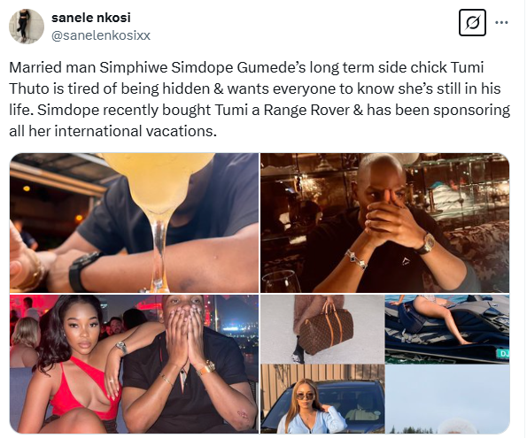
Task: Click the Grok slash icon button
Action: tap(472, 23)
